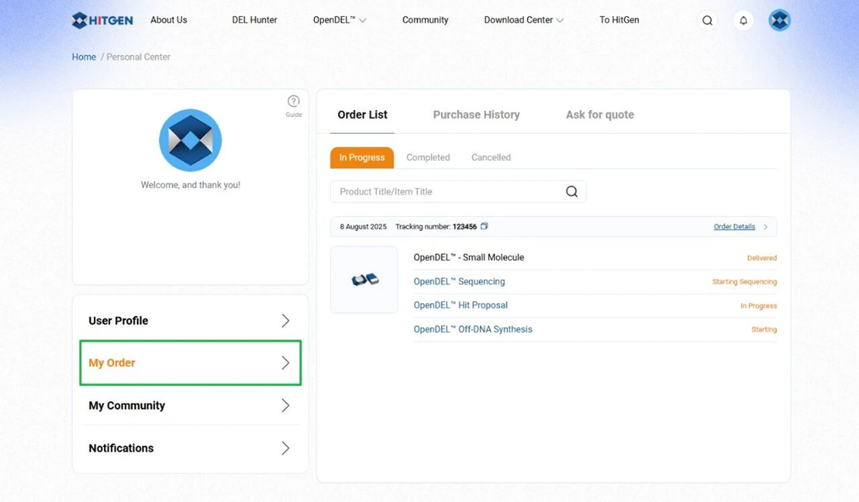Click the HitGen logo in header
The image size is (859, 502).
pos(102,20)
